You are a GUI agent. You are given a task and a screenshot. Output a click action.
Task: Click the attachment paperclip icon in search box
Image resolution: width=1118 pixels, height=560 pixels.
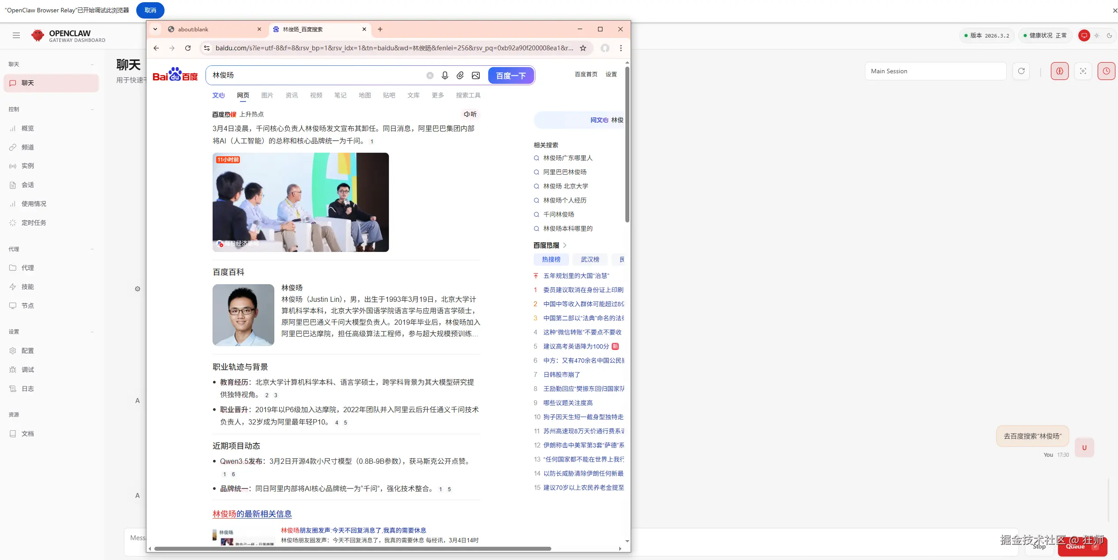click(x=460, y=75)
